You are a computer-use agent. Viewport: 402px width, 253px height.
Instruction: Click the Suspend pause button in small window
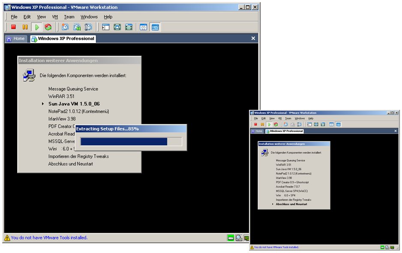(262, 124)
